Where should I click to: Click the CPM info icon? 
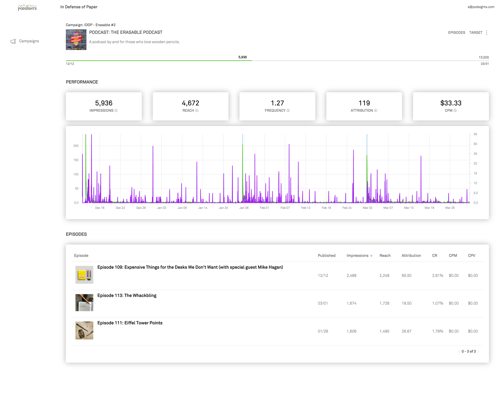pos(455,110)
